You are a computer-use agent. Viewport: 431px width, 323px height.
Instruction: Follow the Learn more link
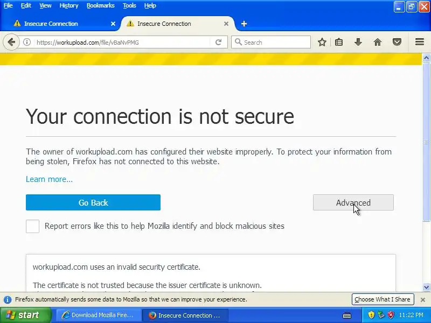click(x=49, y=179)
